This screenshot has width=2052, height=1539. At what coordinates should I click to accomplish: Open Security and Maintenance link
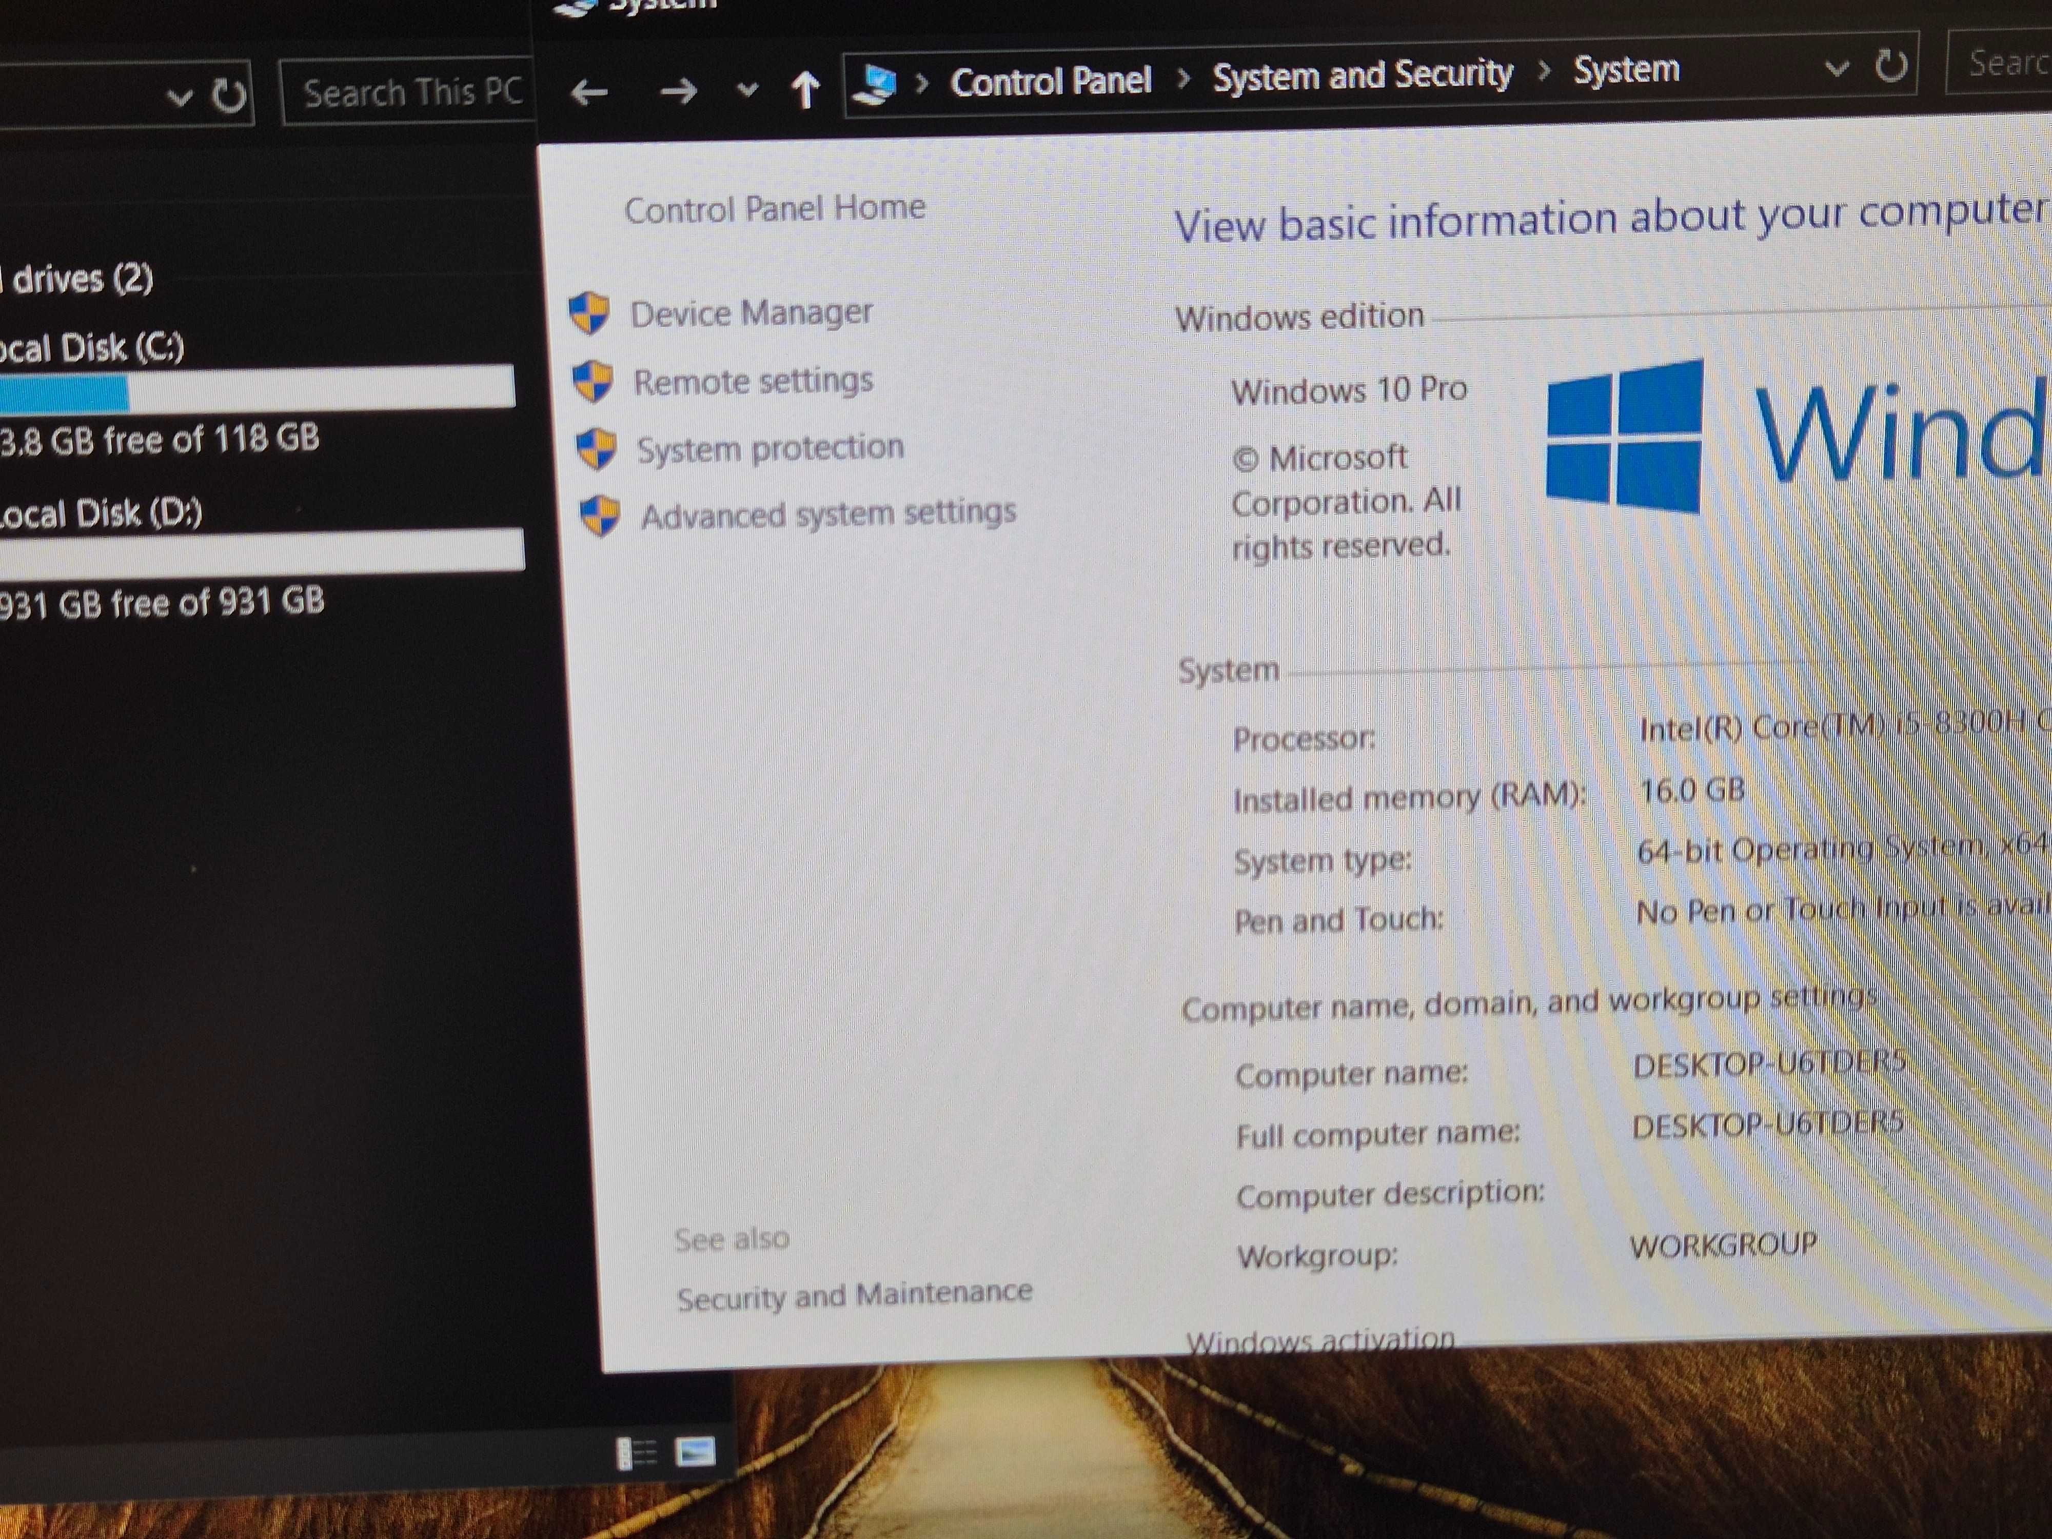click(x=854, y=1295)
